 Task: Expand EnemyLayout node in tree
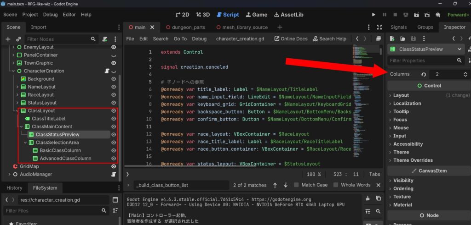tap(13, 47)
